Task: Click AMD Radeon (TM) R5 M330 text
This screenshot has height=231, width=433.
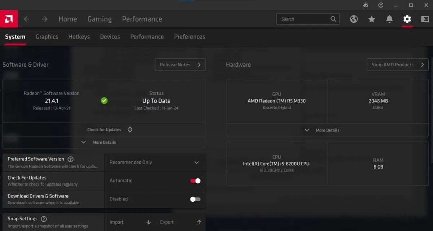Action: tap(277, 101)
